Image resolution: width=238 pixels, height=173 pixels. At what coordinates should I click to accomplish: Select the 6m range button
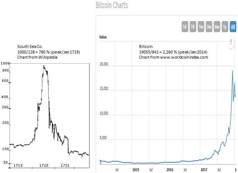click(217, 26)
